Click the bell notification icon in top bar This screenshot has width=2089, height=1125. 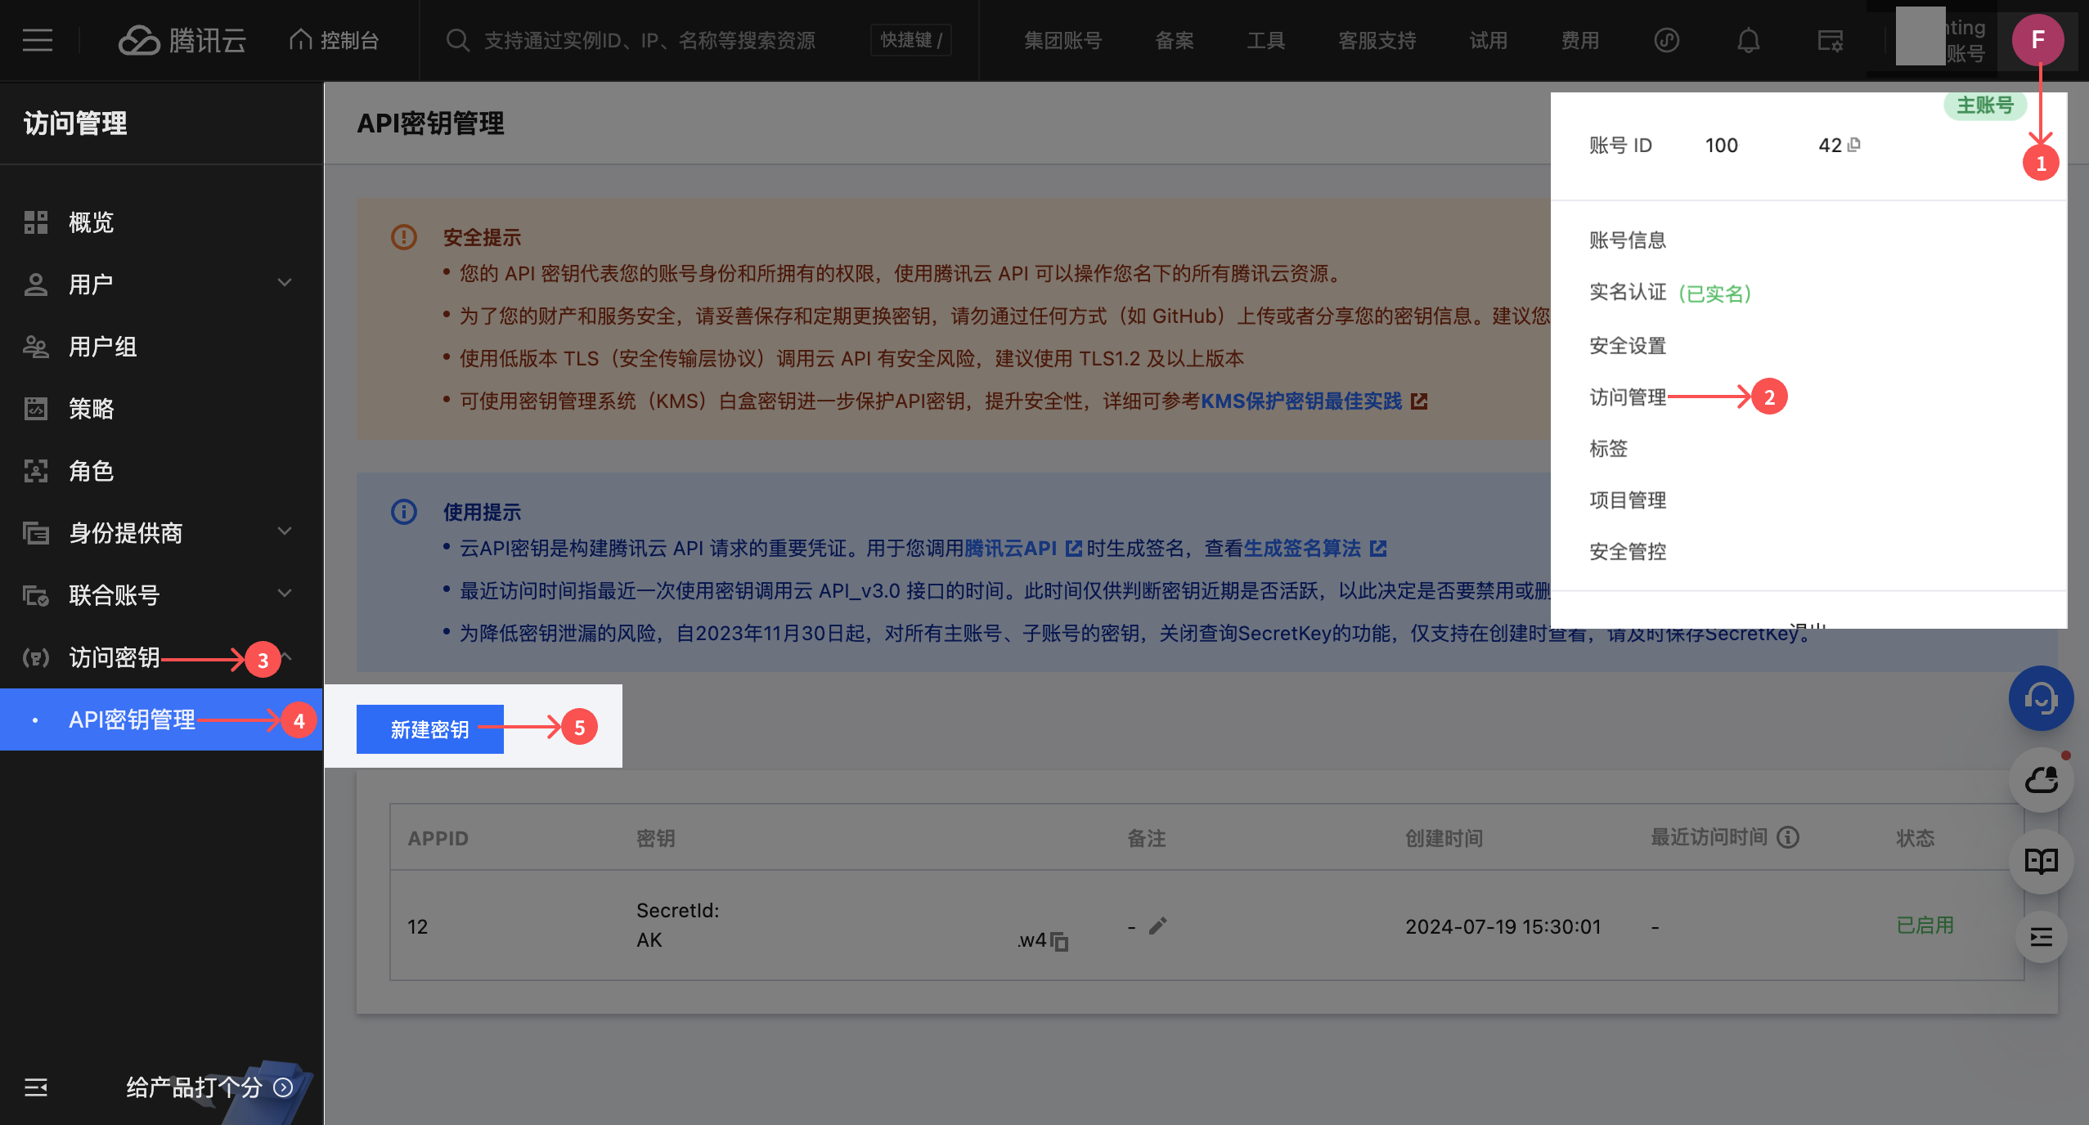click(1749, 39)
